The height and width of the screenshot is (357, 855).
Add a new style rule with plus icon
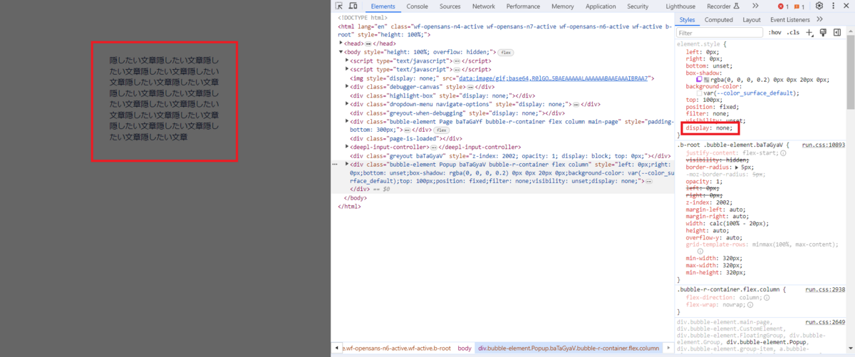pyautogui.click(x=809, y=33)
